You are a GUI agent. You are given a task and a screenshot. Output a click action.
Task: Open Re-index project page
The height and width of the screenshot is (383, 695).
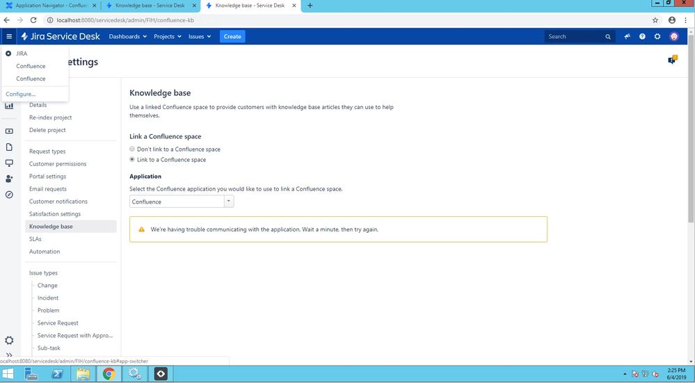tap(51, 117)
